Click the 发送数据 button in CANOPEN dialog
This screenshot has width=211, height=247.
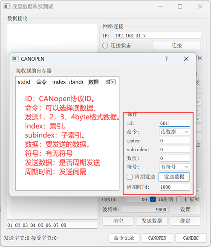coord(174,177)
